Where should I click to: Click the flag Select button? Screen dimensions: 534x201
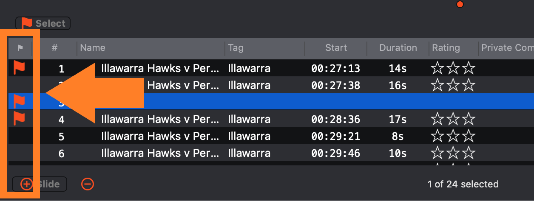coord(43,23)
